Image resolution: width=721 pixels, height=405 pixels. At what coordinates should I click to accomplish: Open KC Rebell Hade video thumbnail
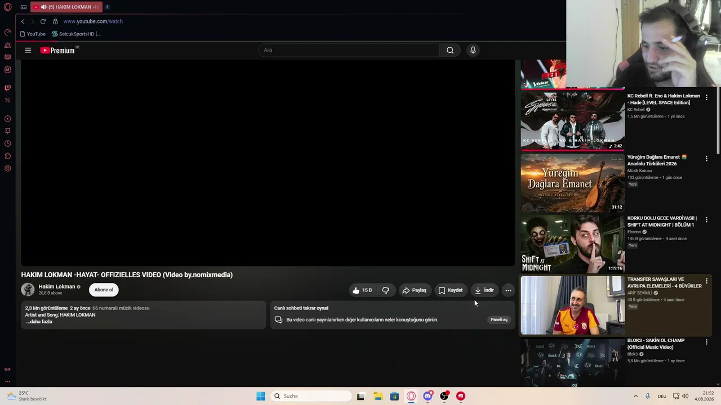tap(572, 121)
